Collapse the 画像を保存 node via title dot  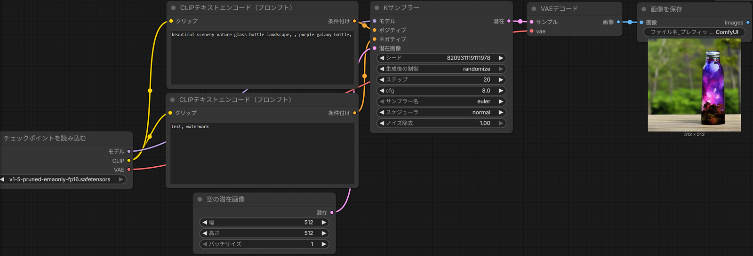644,9
